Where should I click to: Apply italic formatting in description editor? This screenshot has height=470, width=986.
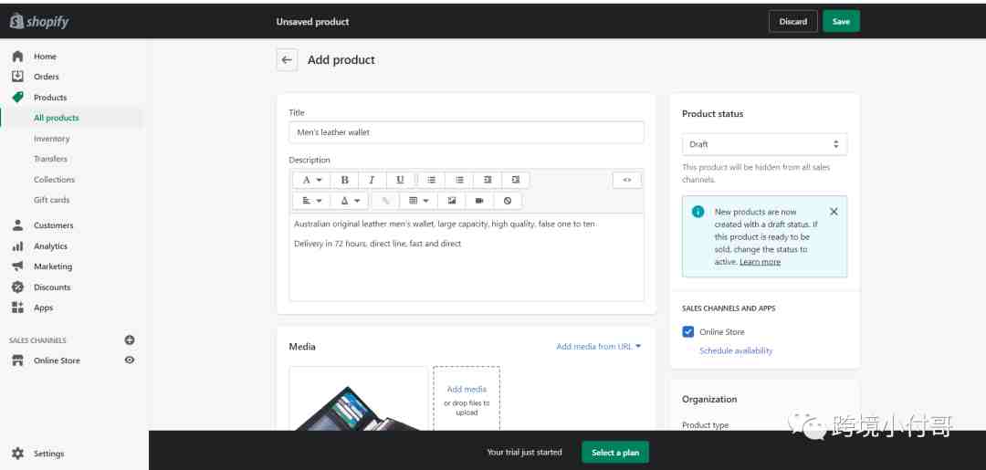click(x=372, y=180)
